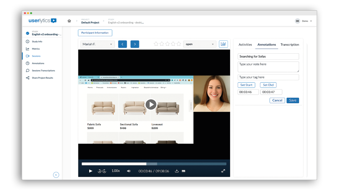343x191 pixels.
Task: Rate session one star
Action: (156, 44)
